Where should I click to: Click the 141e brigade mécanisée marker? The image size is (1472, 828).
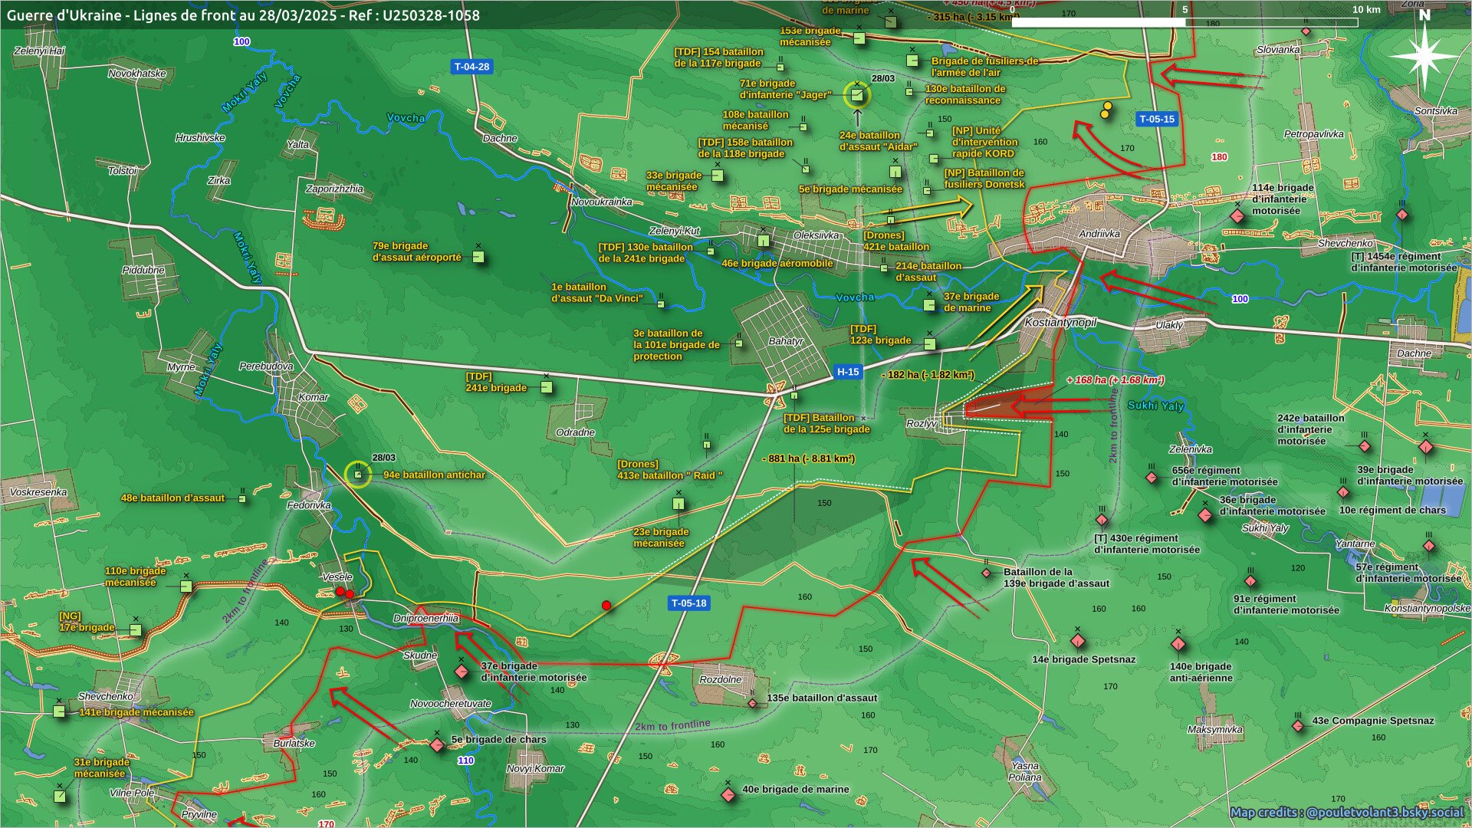[59, 711]
